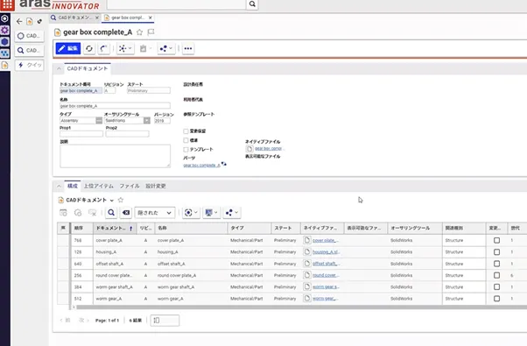Viewport: 527px width, 346px height.
Task: Close the gear box compl... tab
Action: click(x=151, y=18)
